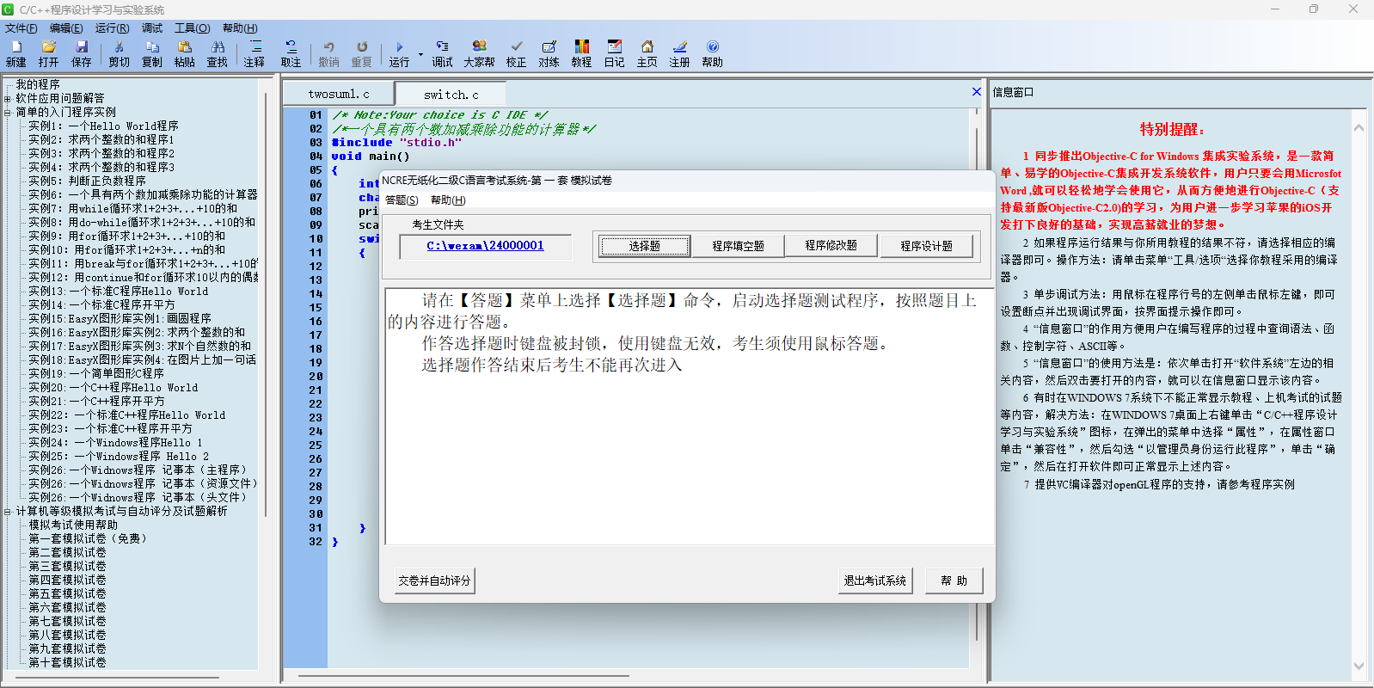The image size is (1374, 688).
Task: Click 交卷并自动评分 submit button
Action: pos(434,580)
